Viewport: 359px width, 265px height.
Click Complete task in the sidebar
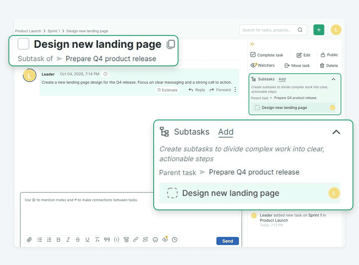(x=267, y=55)
